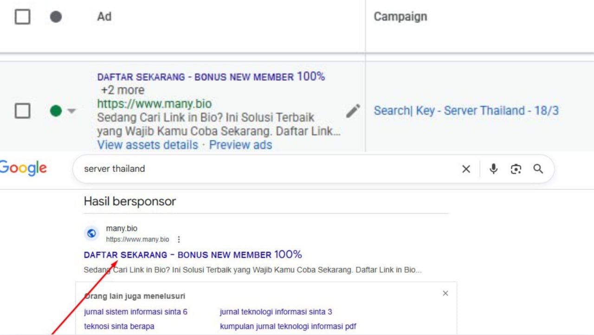594x335 pixels.
Task: Click the gray status dot column header
Action: click(56, 17)
